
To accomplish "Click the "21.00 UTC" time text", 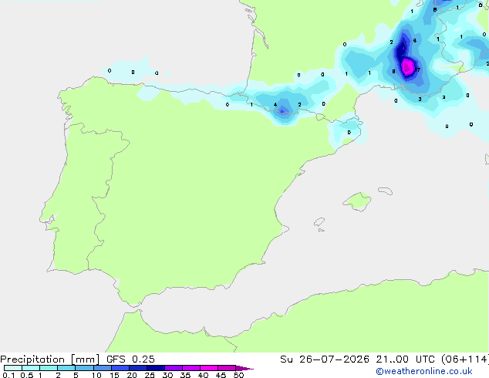I will 405,359.
